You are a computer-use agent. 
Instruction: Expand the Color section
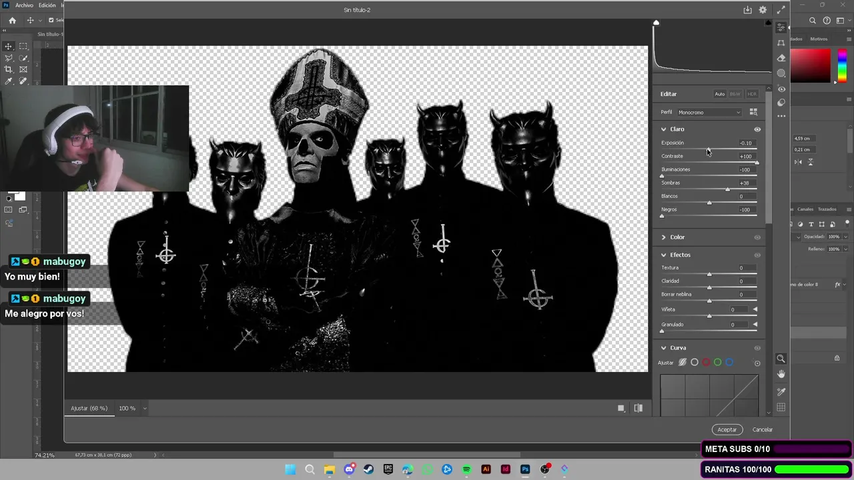pyautogui.click(x=664, y=237)
